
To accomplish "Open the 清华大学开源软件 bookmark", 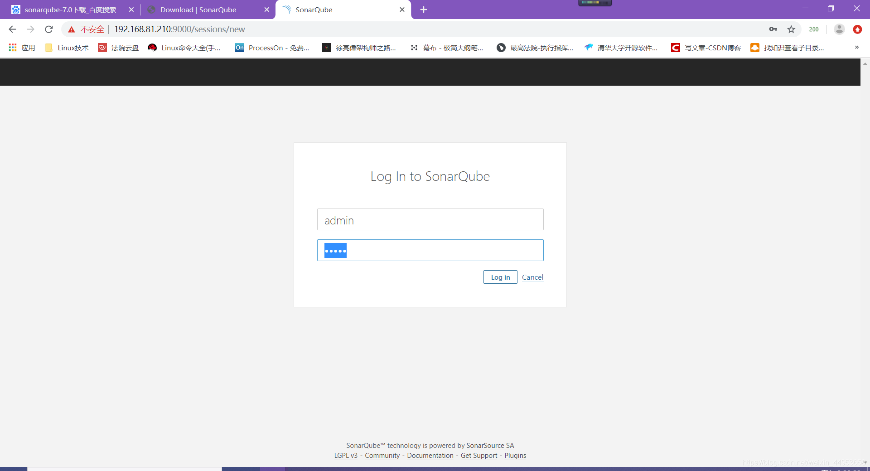I will pos(621,48).
